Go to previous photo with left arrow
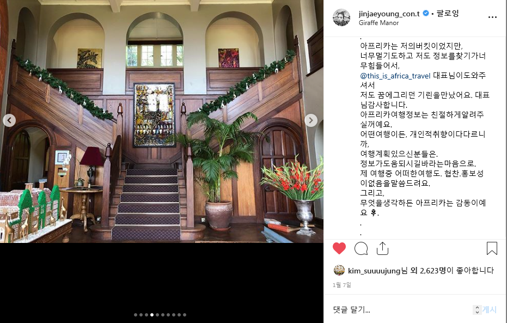Screen dimensions: 507x323 click(x=9, y=120)
